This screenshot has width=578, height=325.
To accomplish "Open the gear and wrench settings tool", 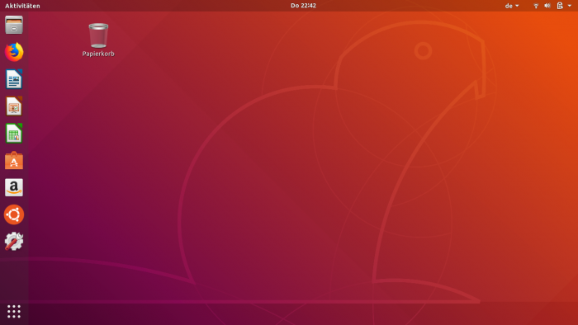I will 14,242.
